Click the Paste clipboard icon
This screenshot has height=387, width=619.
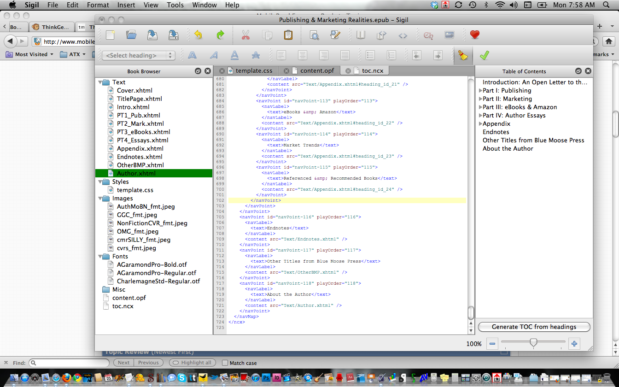pyautogui.click(x=288, y=35)
